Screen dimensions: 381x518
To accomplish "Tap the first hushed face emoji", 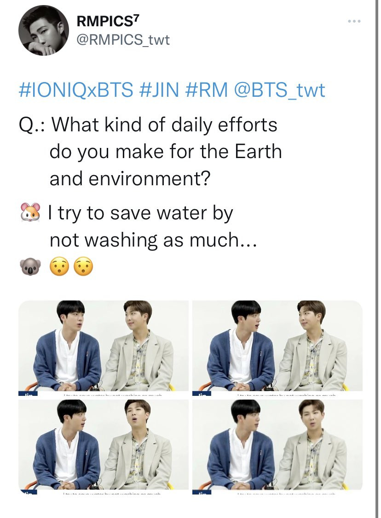I will point(59,266).
